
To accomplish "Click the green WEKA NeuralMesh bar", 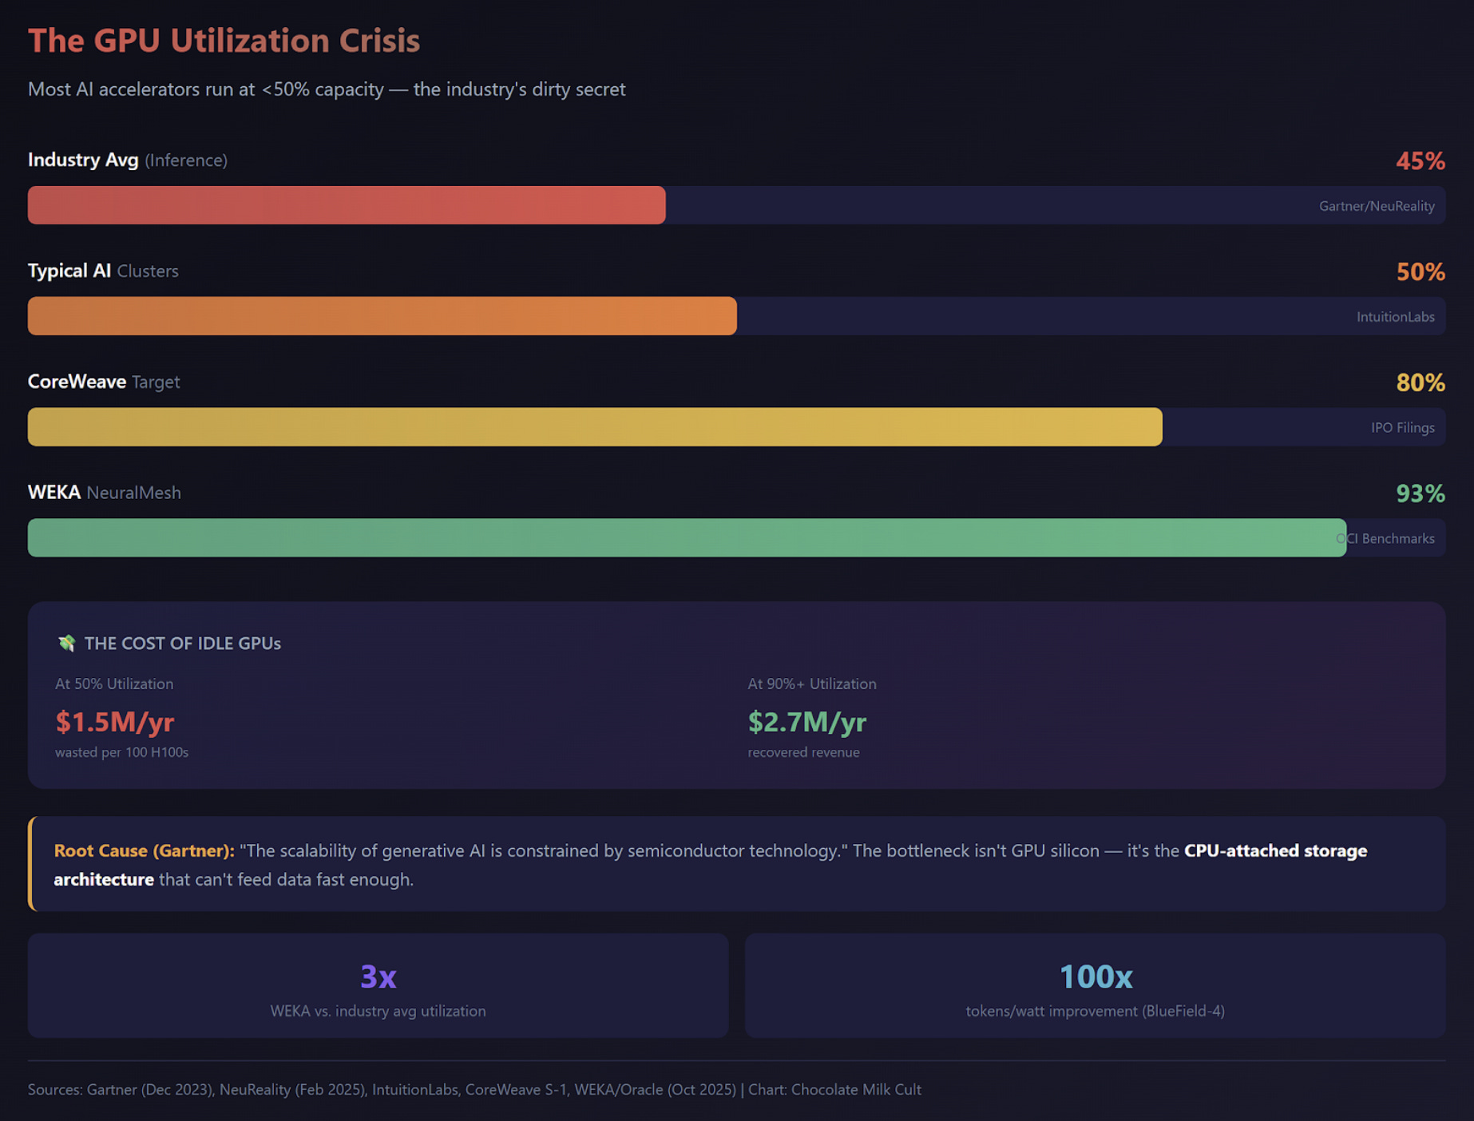I will (687, 538).
